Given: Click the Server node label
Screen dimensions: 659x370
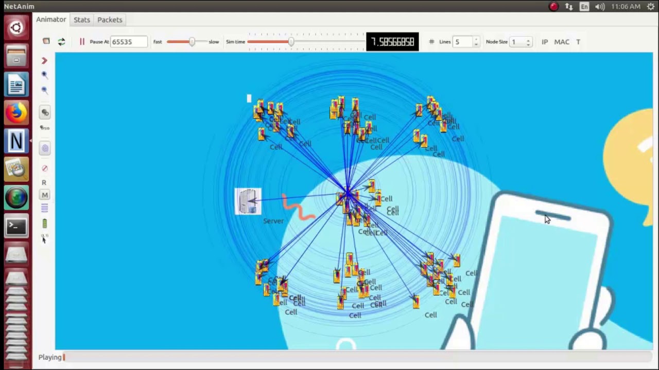Looking at the screenshot, I should coord(273,221).
